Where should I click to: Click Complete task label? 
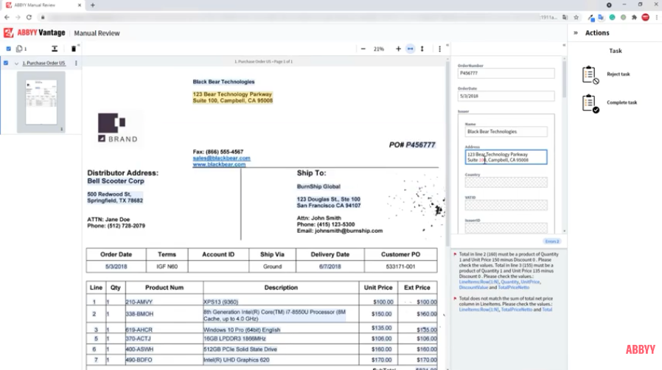(x=621, y=102)
